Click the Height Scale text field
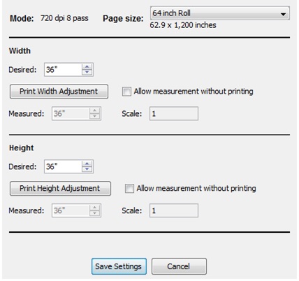Image resolution: width=299 pixels, height=281 pixels. [174, 210]
